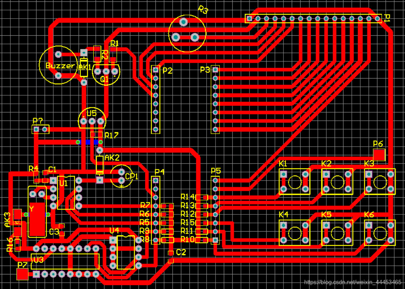Click the square pin-1 pad of P1
The image size is (405, 289).
click(249, 19)
